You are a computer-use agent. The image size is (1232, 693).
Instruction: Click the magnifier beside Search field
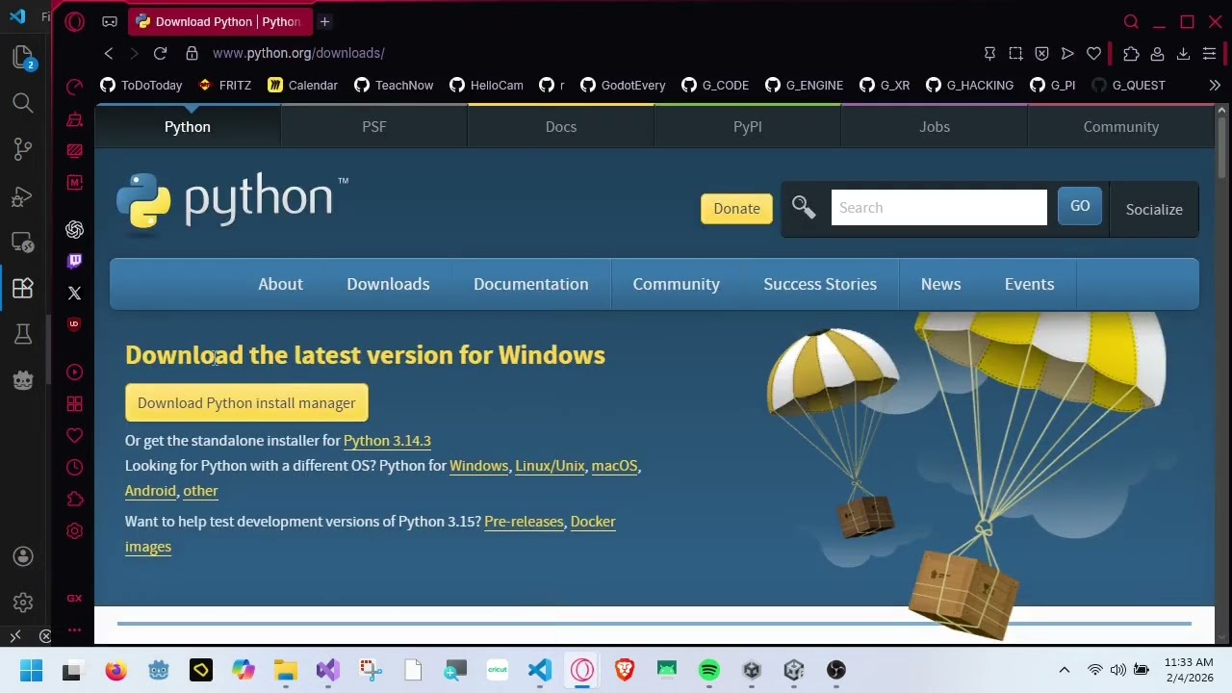click(x=803, y=207)
